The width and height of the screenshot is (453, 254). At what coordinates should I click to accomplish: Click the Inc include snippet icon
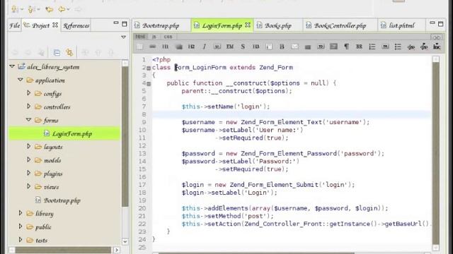tap(437, 47)
